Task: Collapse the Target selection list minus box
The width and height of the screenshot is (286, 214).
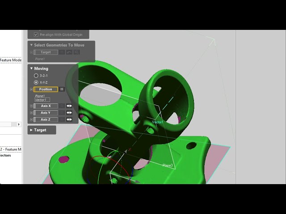Action: click(31, 52)
